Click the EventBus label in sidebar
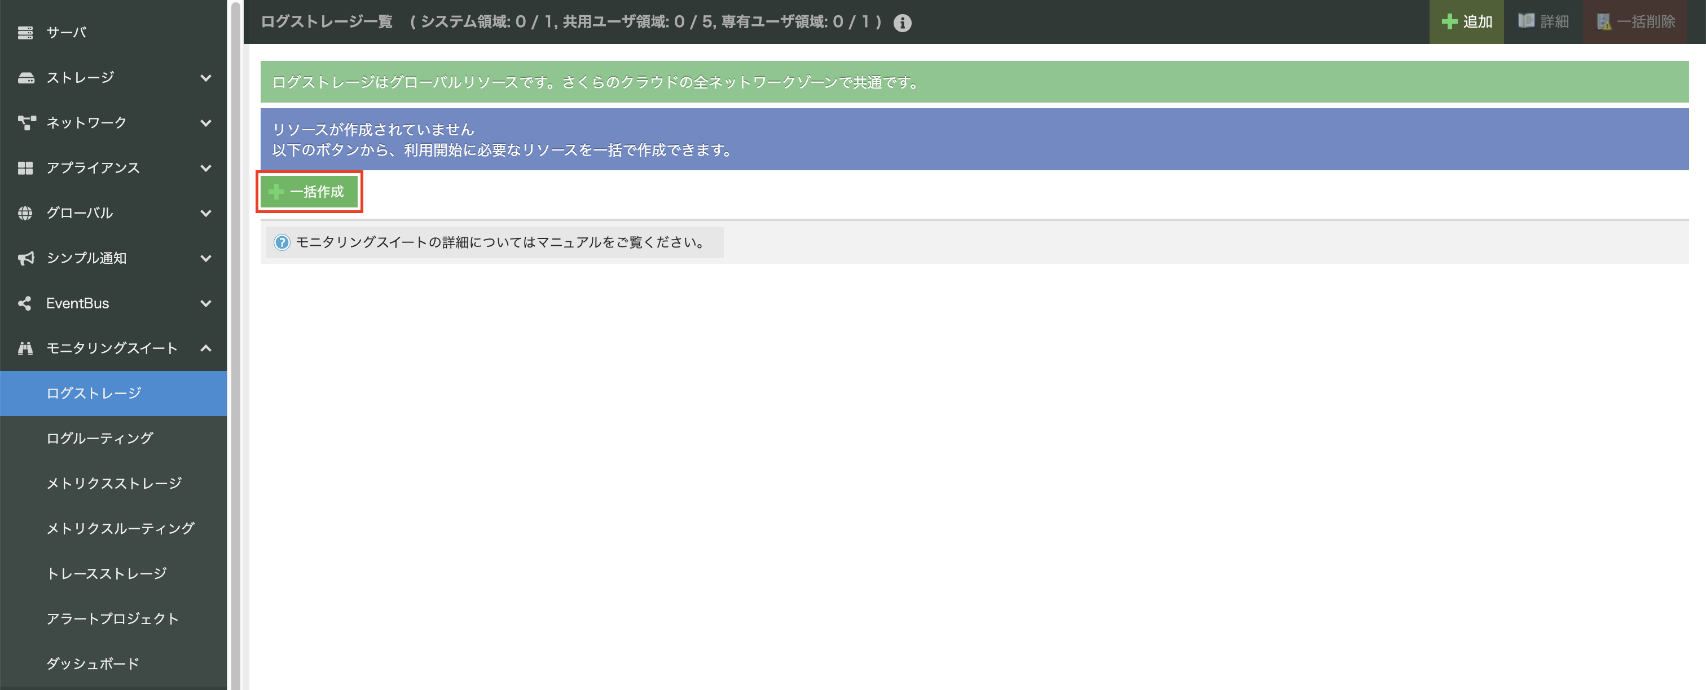Viewport: 1706px width, 690px height. (x=77, y=303)
